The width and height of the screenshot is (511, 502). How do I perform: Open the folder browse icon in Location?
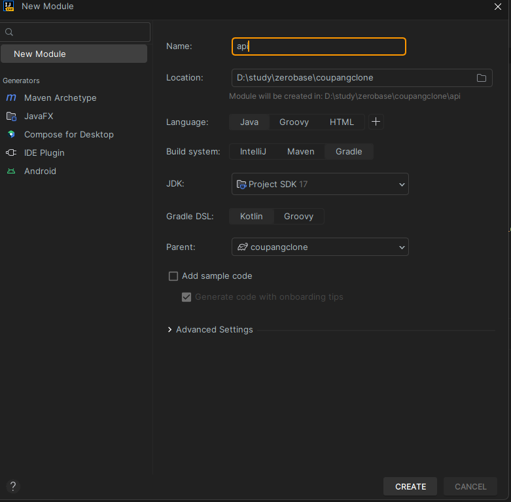pyautogui.click(x=482, y=78)
